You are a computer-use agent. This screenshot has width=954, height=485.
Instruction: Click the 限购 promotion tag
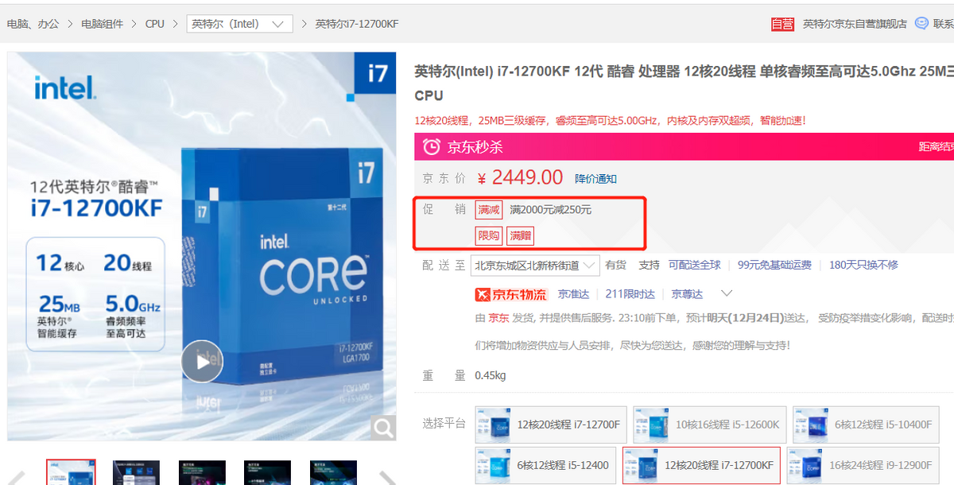click(x=489, y=235)
